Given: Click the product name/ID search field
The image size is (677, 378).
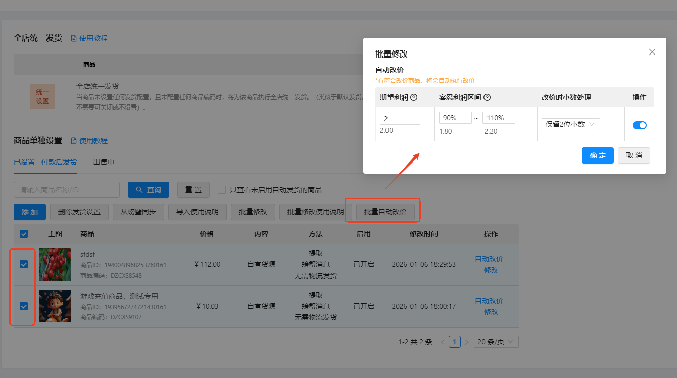Looking at the screenshot, I should (67, 190).
